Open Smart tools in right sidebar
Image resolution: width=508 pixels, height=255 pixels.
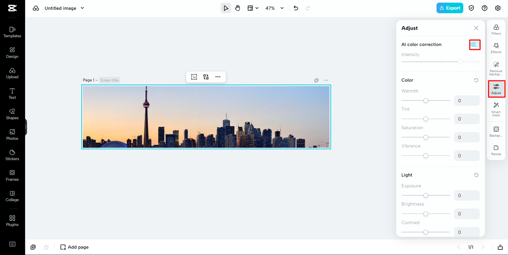496,109
